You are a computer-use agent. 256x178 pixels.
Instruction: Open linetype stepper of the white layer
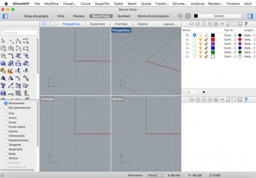(x=235, y=56)
